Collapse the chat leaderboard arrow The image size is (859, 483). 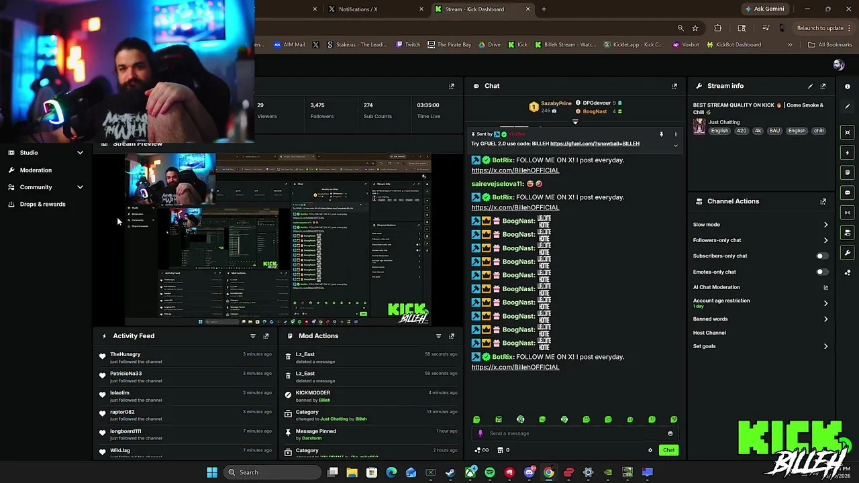(x=575, y=122)
